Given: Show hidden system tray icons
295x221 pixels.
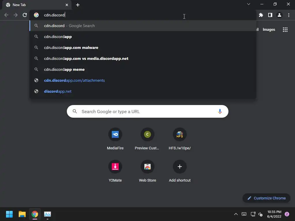Looking at the screenshot, I should click(x=236, y=214).
